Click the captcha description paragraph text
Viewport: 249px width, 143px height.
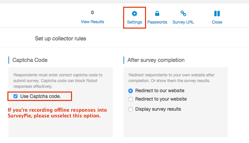click(58, 80)
